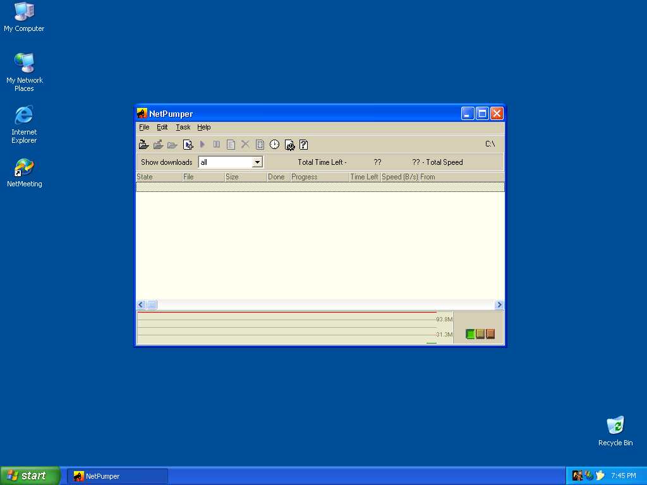Open the settings gear toolbar icon
Viewport: 647px width, 485px height.
(289, 145)
